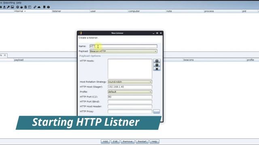Click the HTTP Port (Bind) field
This screenshot has width=259, height=145.
click(x=130, y=101)
